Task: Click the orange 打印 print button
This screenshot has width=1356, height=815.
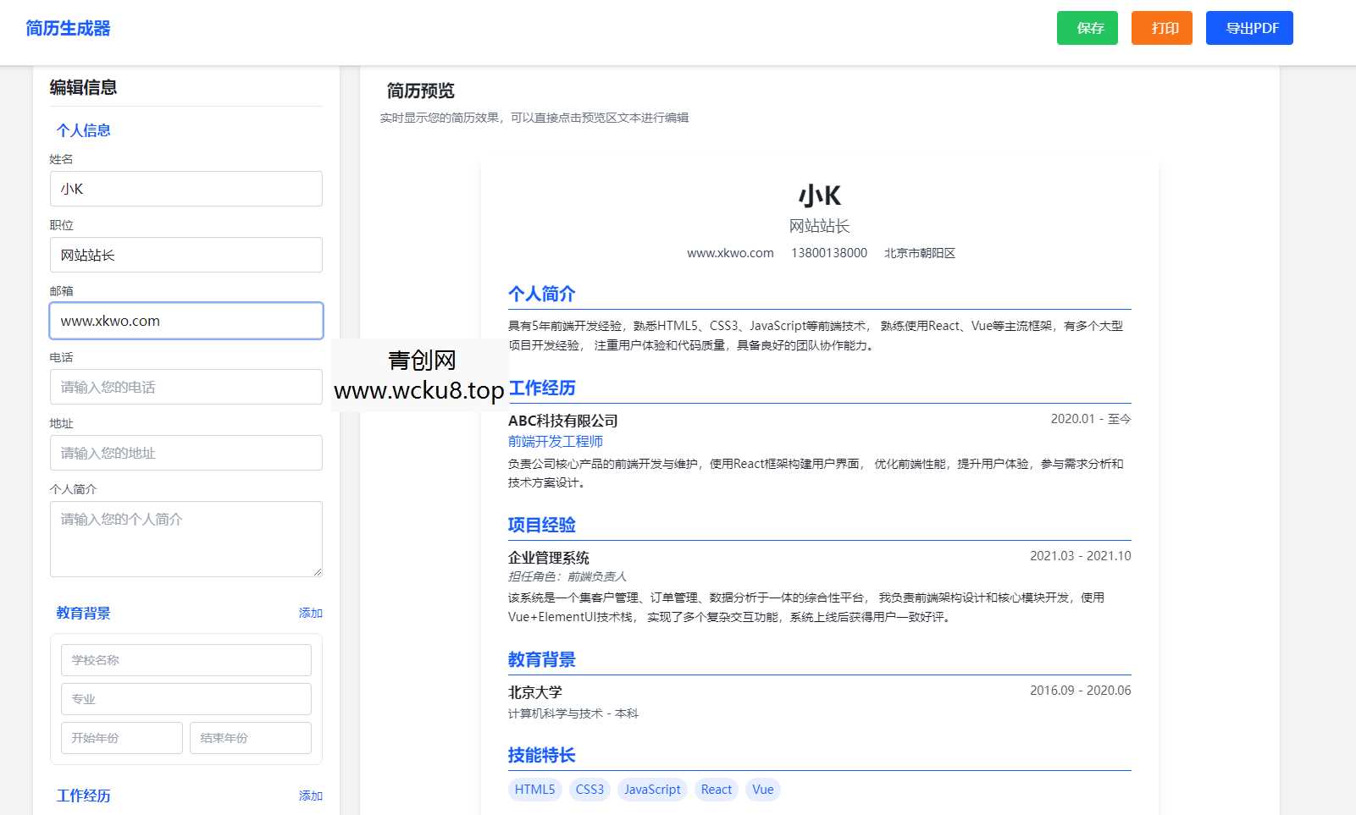Action: [x=1162, y=28]
